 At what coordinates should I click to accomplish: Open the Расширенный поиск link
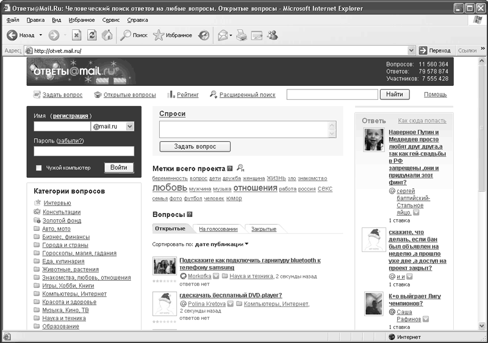(248, 95)
